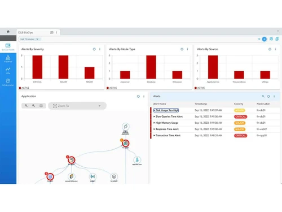
Task: Refresh the Alerts By Source widget
Action: [270, 49]
